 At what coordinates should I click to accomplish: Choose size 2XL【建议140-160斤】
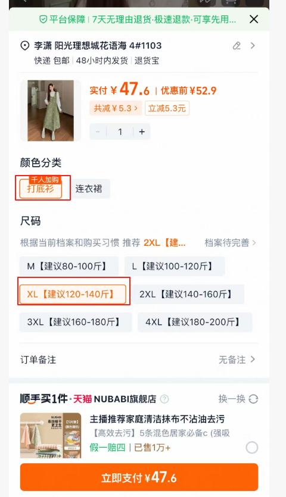188,294
